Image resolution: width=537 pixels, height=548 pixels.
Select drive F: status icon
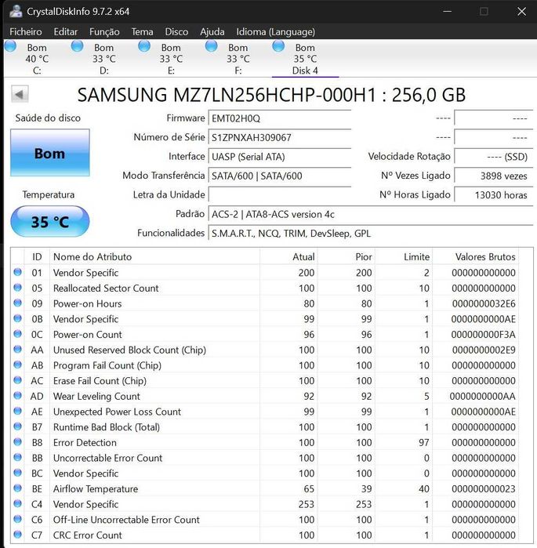click(212, 46)
